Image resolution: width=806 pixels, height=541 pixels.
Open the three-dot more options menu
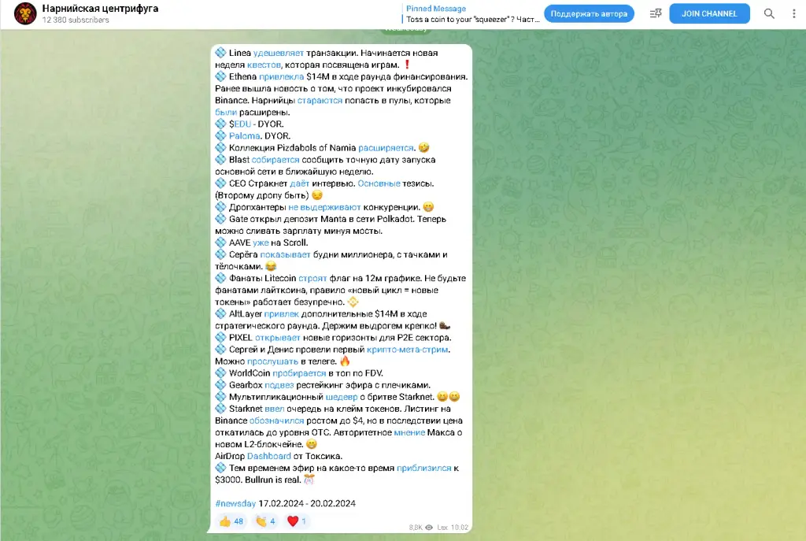coord(793,14)
